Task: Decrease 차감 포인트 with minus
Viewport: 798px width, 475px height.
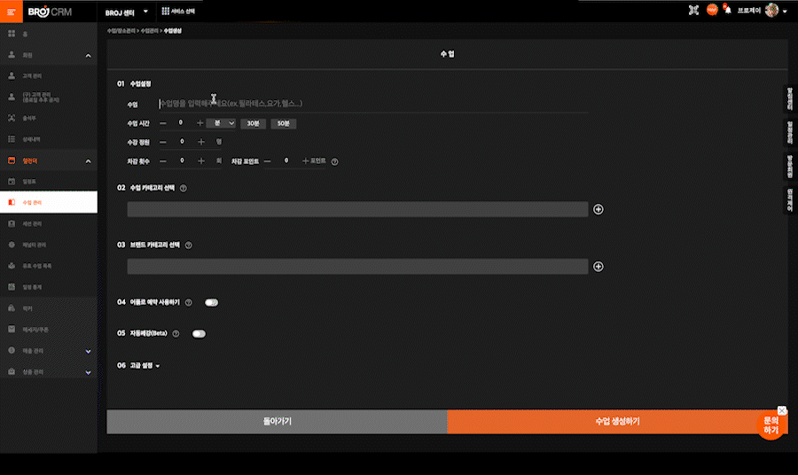Action: pos(267,161)
